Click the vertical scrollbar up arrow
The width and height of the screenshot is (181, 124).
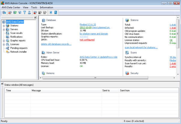click(178, 17)
